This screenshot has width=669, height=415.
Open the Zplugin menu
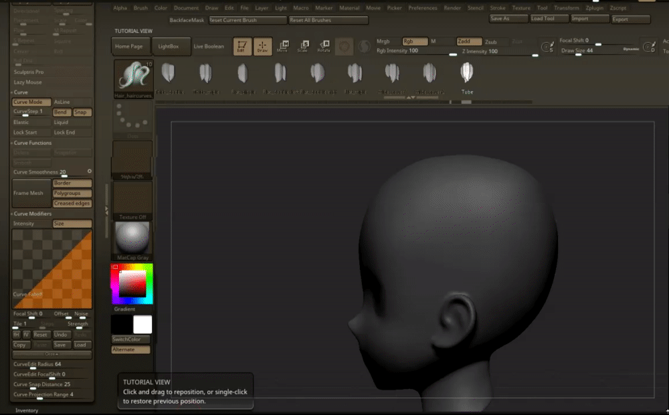(594, 7)
